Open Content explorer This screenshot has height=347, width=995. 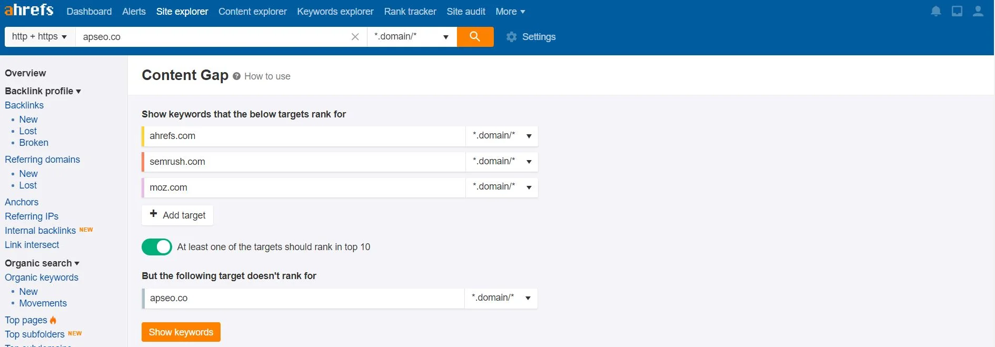(x=253, y=12)
